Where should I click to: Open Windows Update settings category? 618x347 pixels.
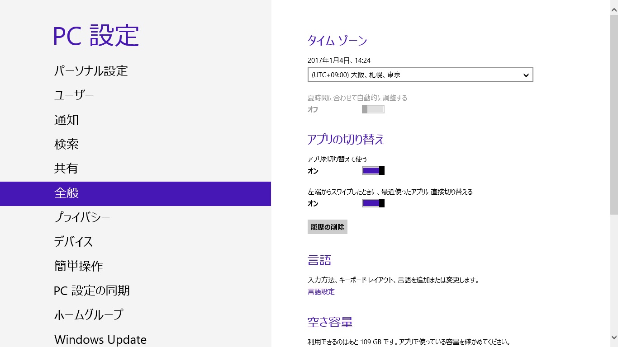point(100,339)
